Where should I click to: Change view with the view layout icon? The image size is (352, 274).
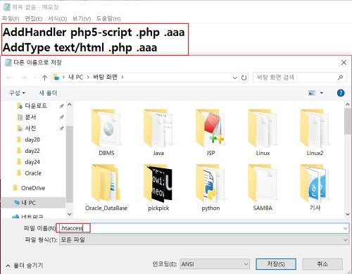click(312, 93)
